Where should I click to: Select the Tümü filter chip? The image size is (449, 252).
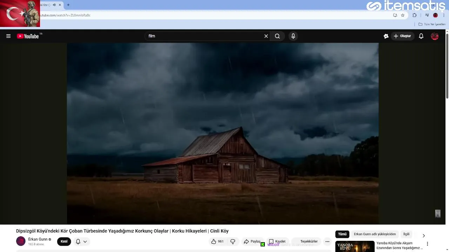342,234
